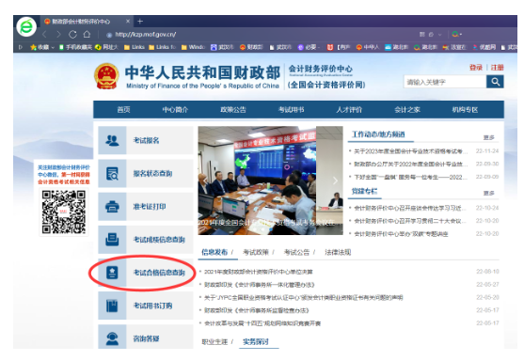Open the 机构专区 navigation item

(465, 110)
